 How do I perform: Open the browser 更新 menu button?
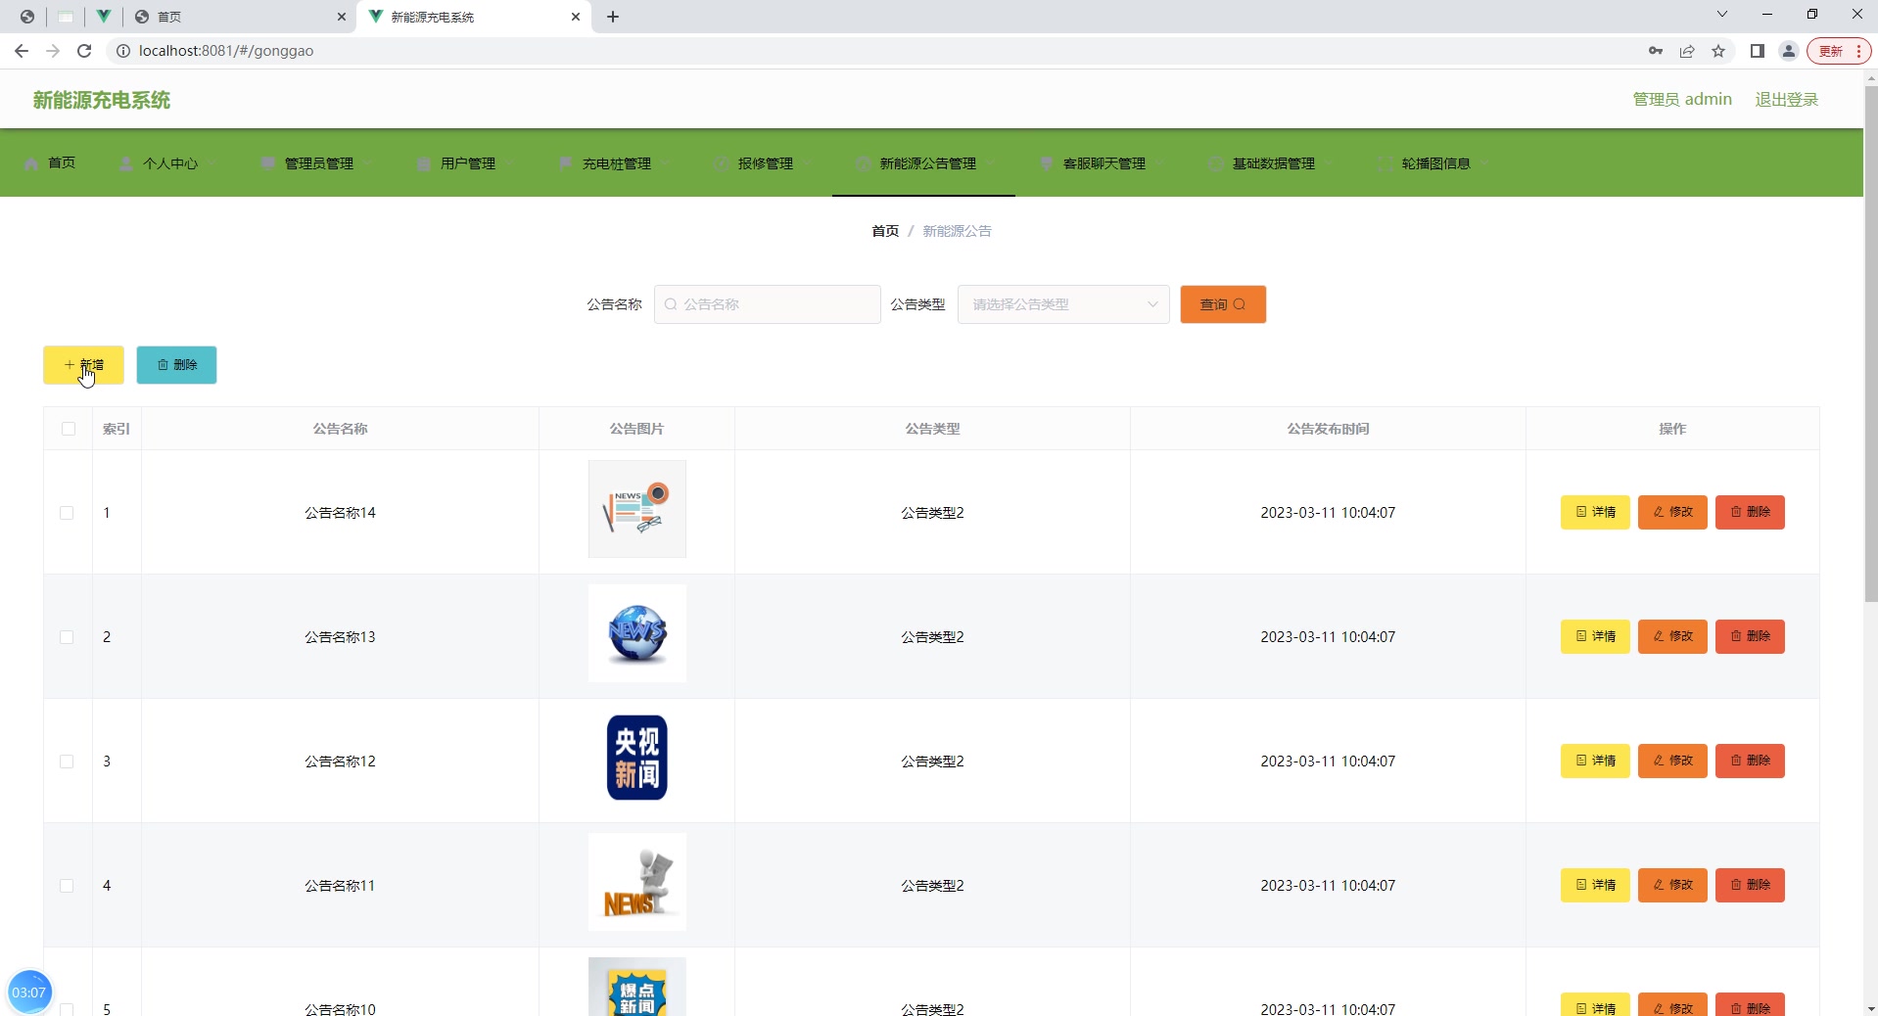[x=1839, y=51]
